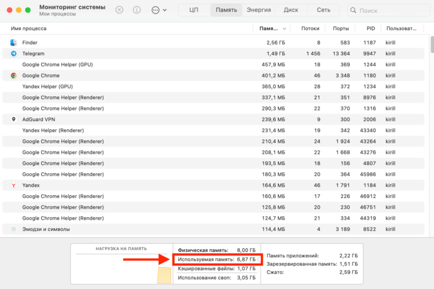Open the Диск tab
This screenshot has height=289, width=434.
pyautogui.click(x=291, y=10)
